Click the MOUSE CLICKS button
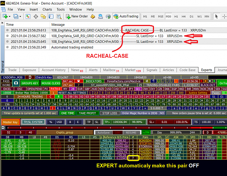Viewport: 227px width, 176px height. 51,83
